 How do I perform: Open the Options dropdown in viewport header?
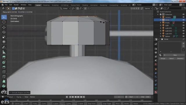pos(148,8)
